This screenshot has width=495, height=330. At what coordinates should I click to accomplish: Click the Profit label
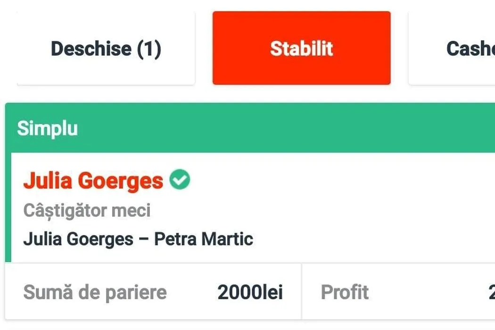(x=345, y=292)
